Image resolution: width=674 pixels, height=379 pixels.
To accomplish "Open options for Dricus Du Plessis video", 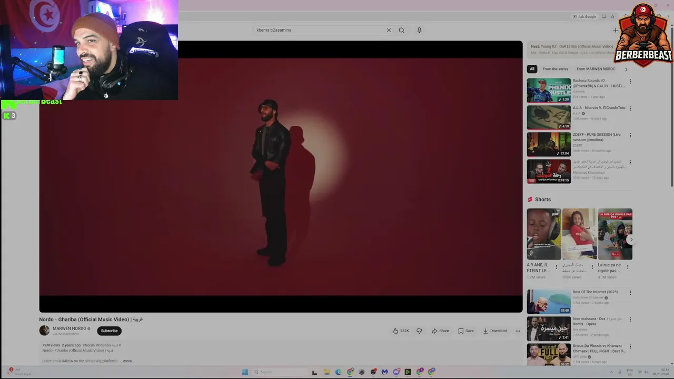I will coord(630,346).
